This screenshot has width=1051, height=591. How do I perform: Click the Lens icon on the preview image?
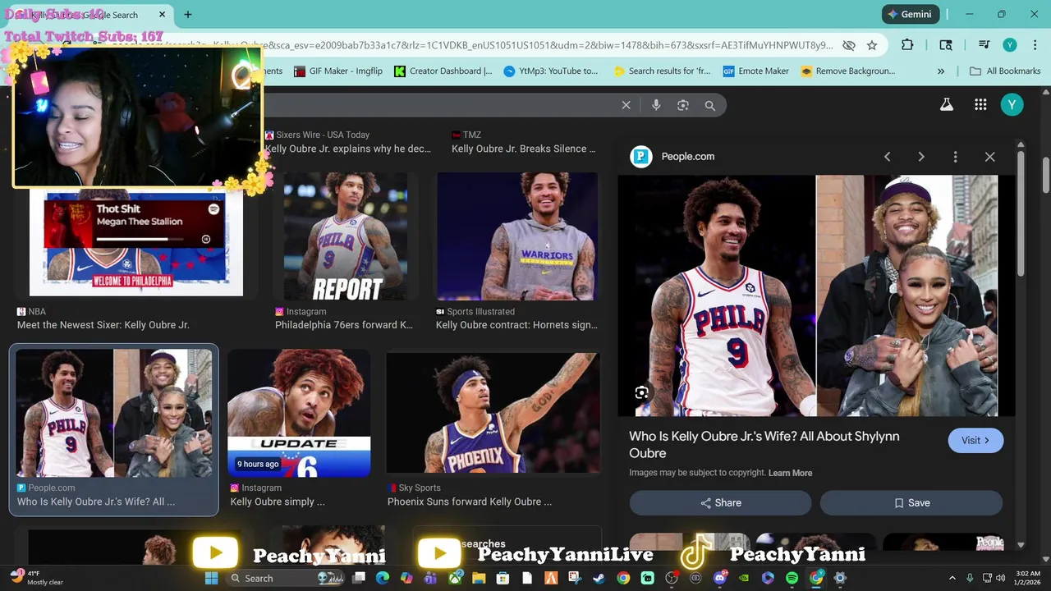pos(641,392)
